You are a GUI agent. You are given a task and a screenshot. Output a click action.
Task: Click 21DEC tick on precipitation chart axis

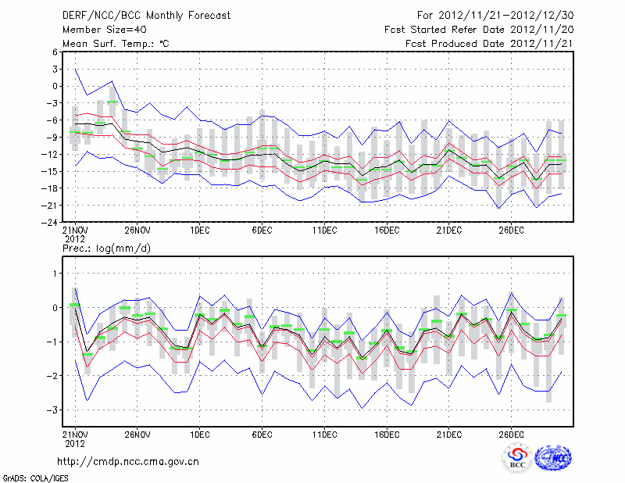449,434
